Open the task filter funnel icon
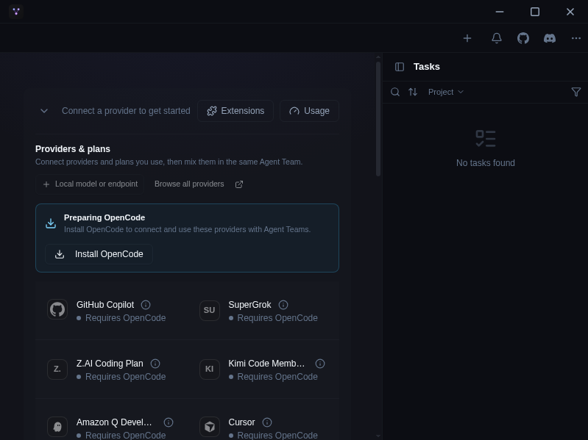The image size is (588, 440). click(x=576, y=92)
